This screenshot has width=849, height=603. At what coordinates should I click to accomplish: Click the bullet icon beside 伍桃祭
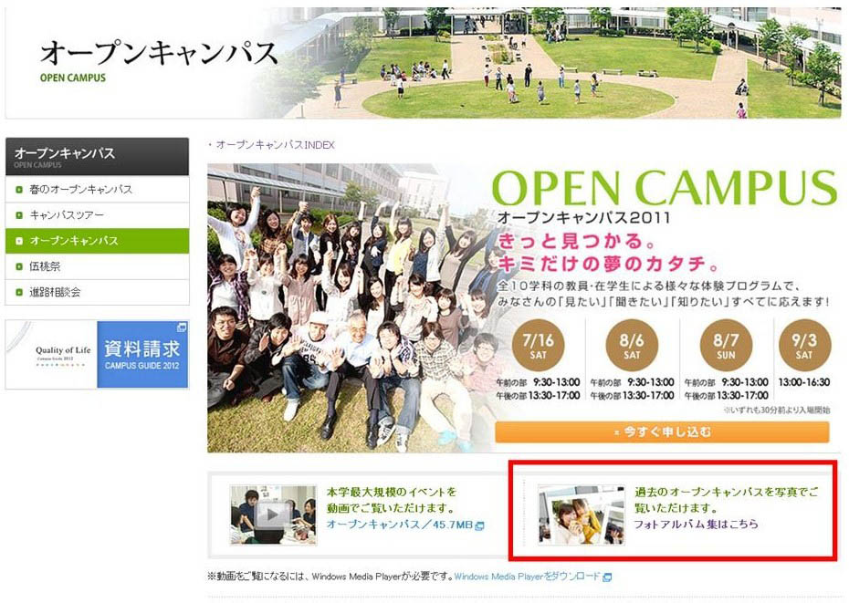pos(19,266)
